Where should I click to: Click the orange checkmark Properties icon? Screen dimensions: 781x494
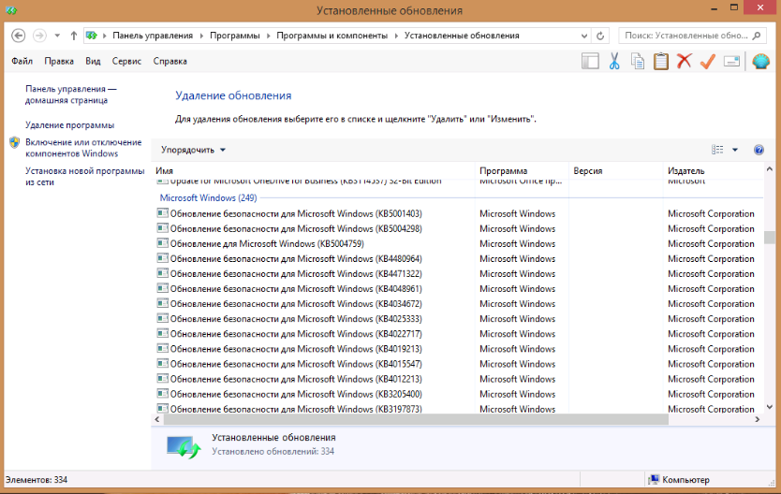click(x=708, y=61)
